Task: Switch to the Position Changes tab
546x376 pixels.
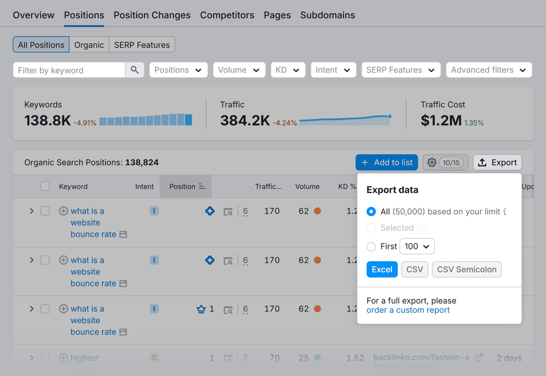Action: (x=152, y=15)
